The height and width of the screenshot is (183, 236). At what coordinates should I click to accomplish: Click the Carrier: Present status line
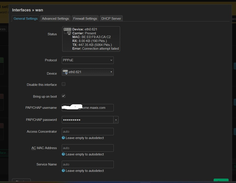tap(84, 33)
